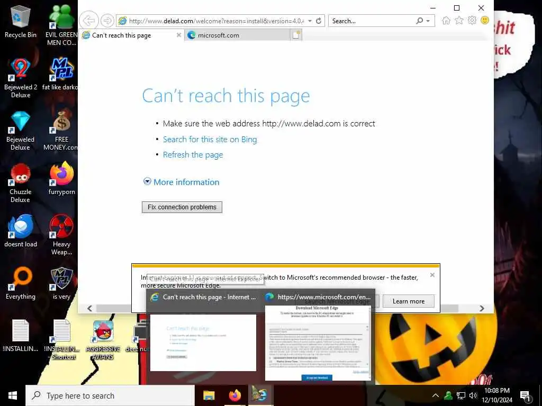Click the browser Forward arrow button

(107, 21)
